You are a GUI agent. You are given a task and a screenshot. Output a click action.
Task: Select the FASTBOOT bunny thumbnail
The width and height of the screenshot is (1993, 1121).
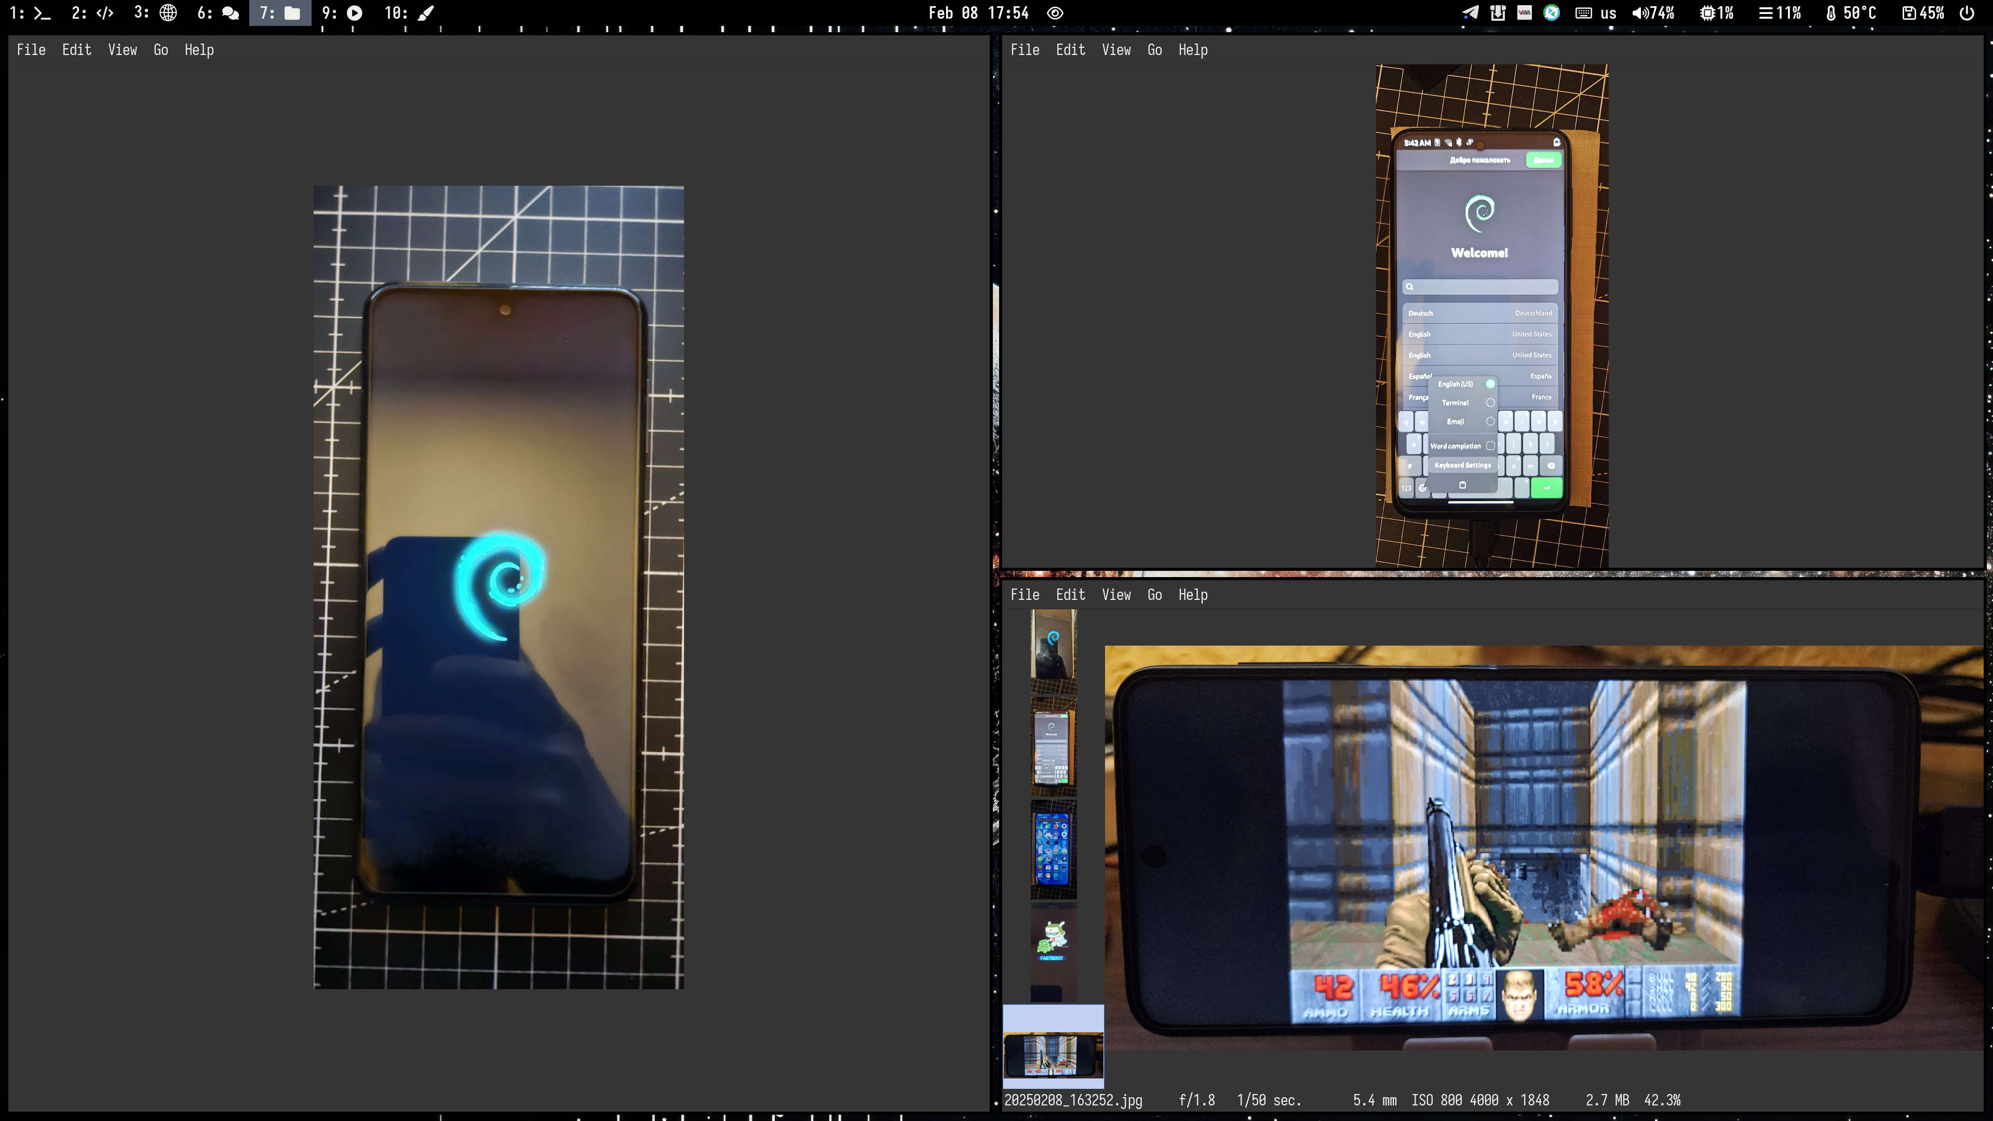coord(1053,952)
